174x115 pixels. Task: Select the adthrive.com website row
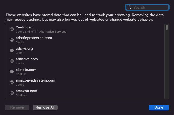coord(84,61)
